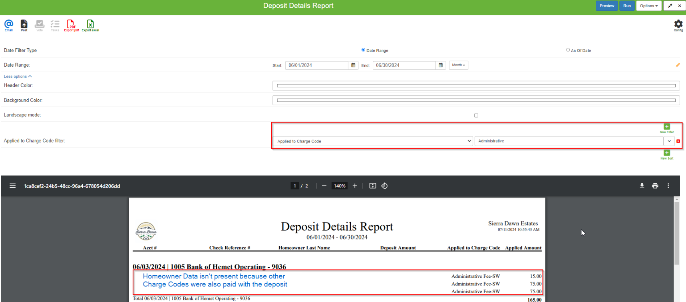
Task: Open the Month preset dropdown
Action: coord(458,65)
